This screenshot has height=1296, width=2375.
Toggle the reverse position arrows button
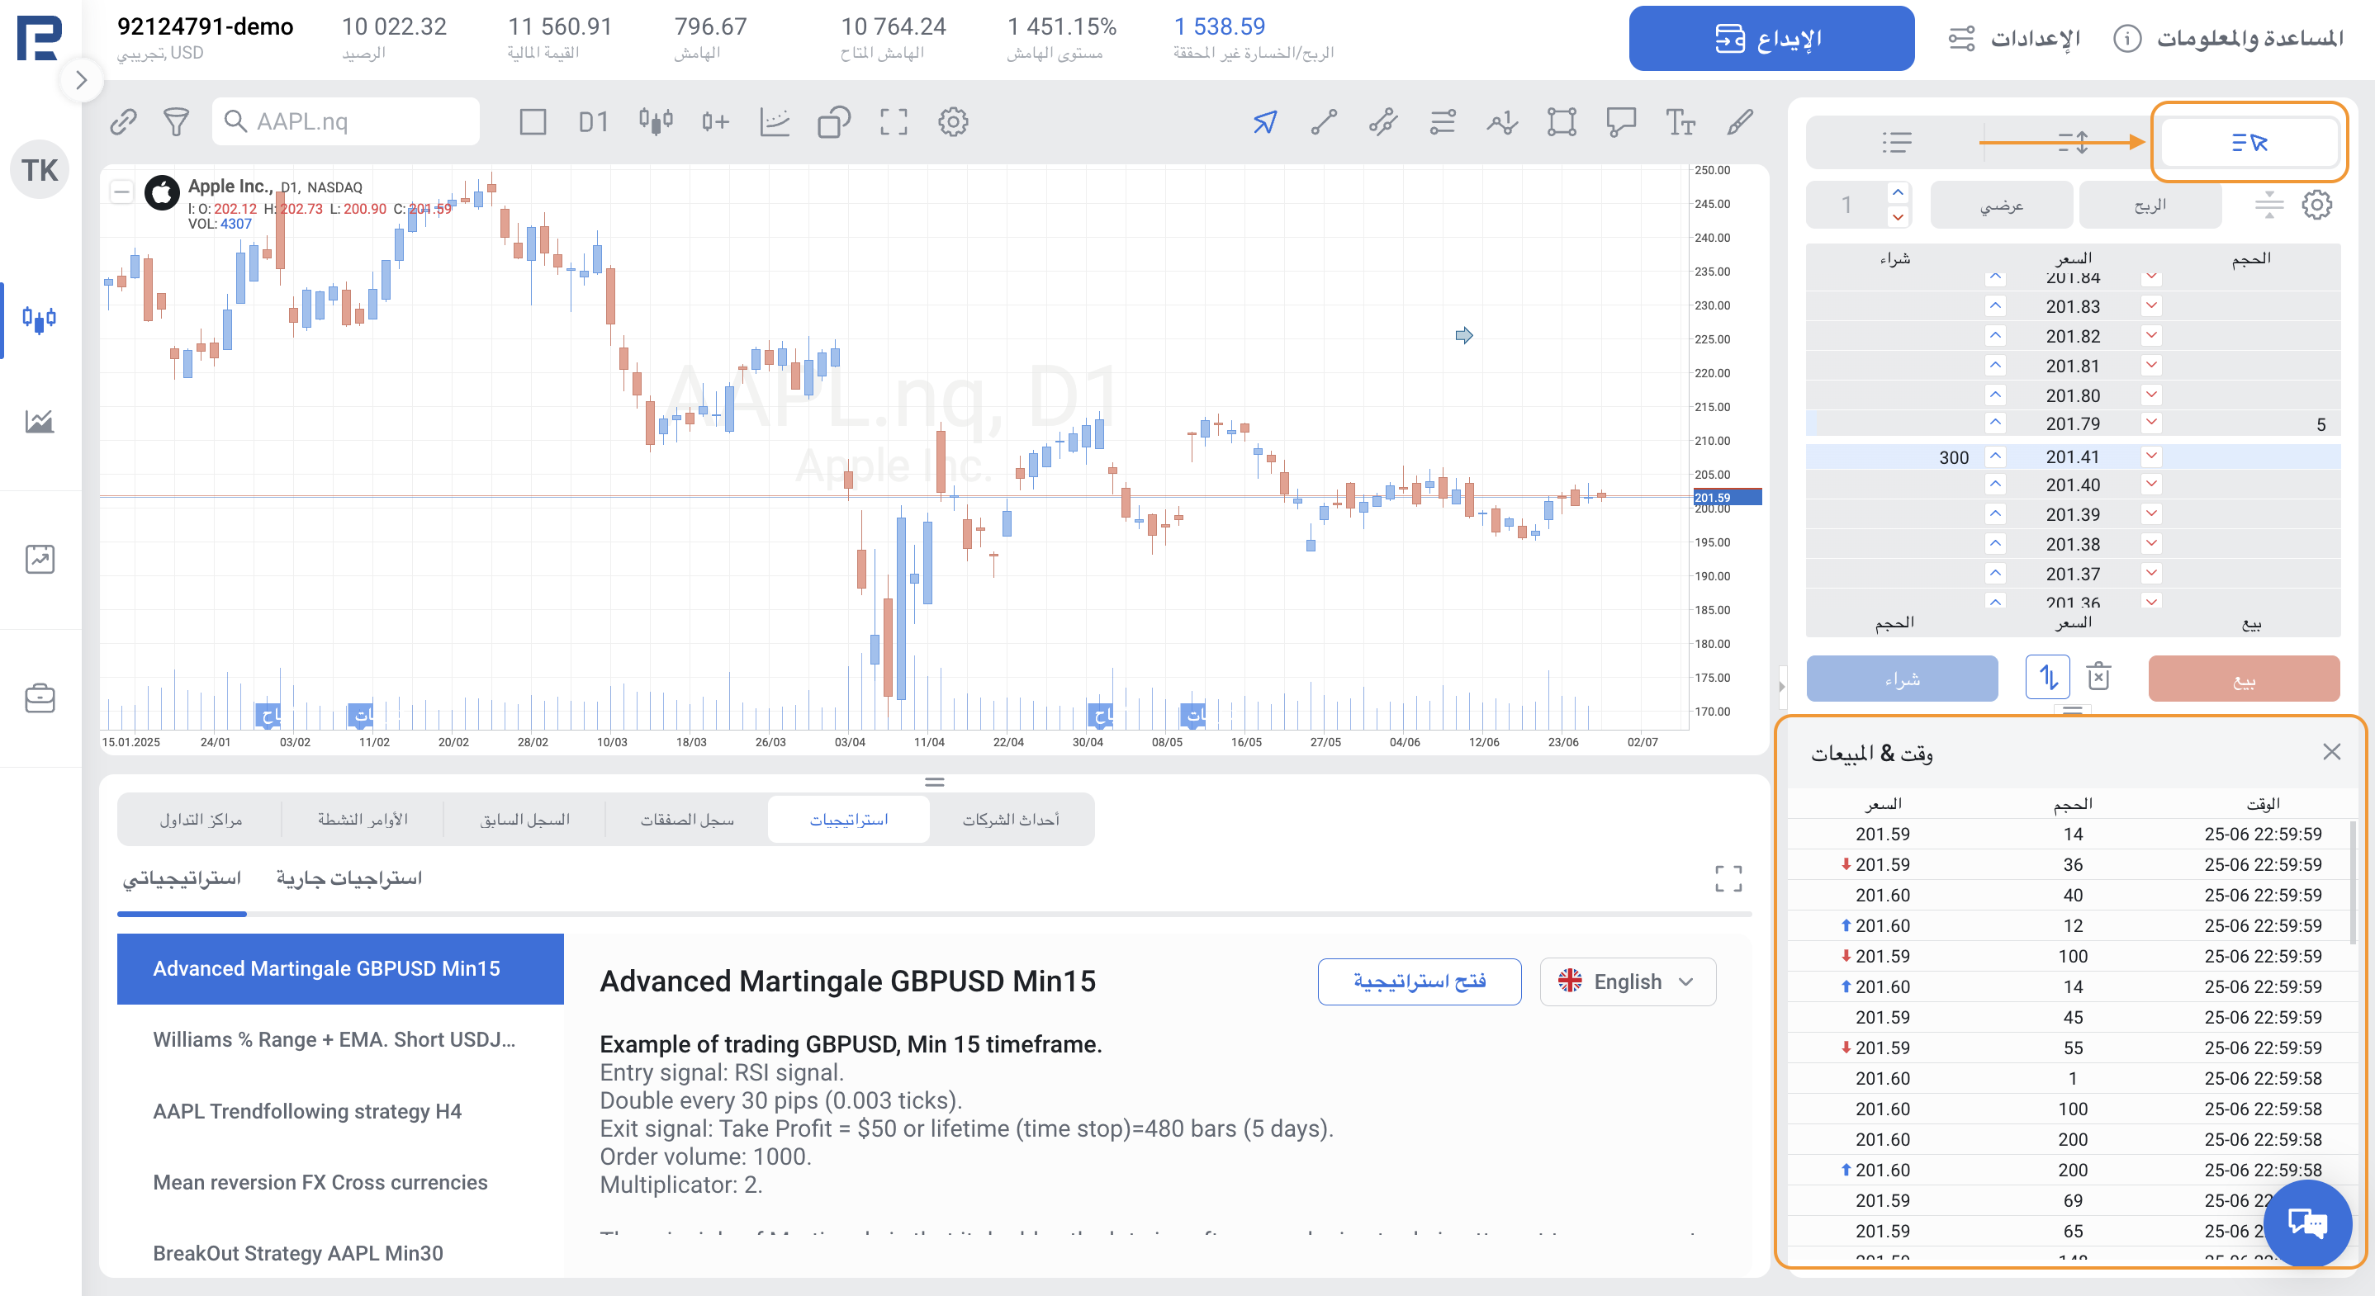click(2047, 678)
